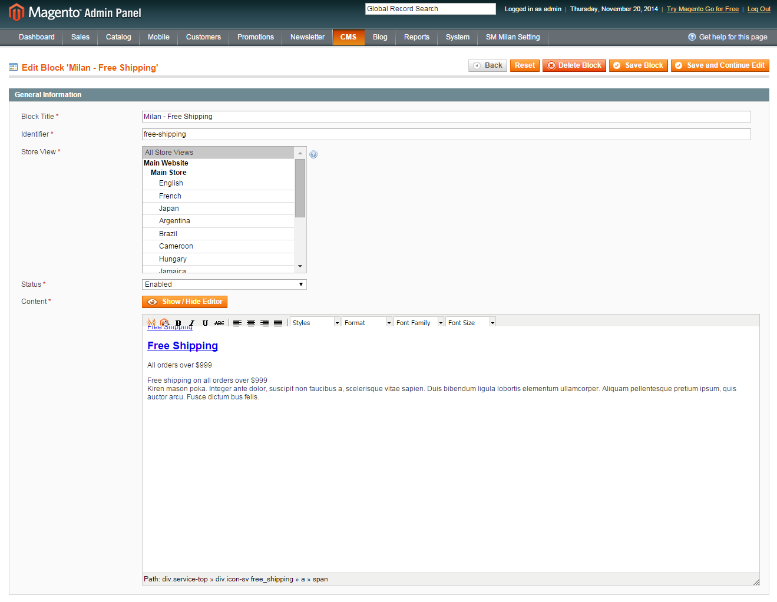Click Try Magento Go for Free link
Viewport: 777px width, 602px height.
(703, 9)
